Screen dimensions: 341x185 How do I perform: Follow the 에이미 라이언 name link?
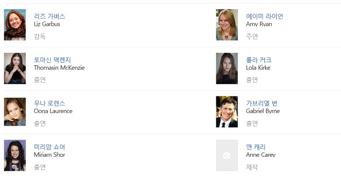click(265, 16)
